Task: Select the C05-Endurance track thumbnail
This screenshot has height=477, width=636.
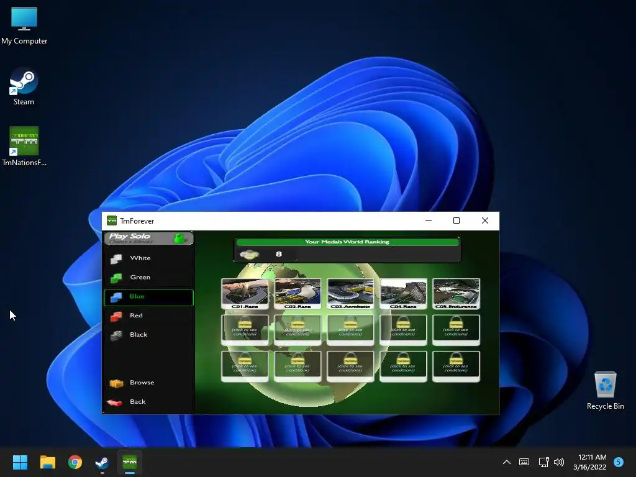Action: pos(456,294)
